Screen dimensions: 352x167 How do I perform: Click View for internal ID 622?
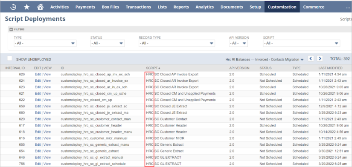[x=47, y=100]
